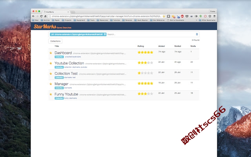251x157 pixels.
Task: Set Funny Youtube rating to five stars
Action: click(152, 94)
